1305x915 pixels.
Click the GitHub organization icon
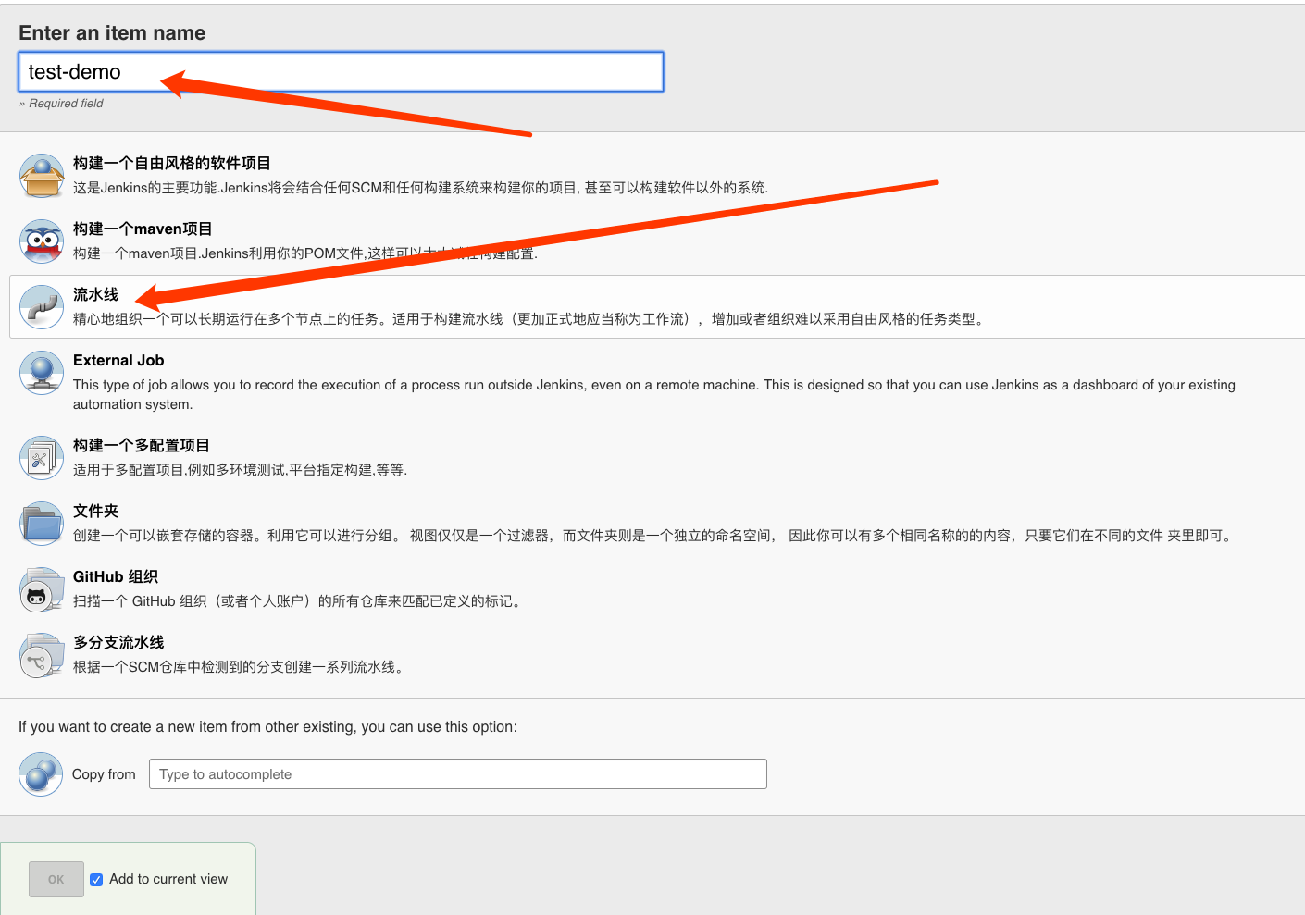coord(42,589)
